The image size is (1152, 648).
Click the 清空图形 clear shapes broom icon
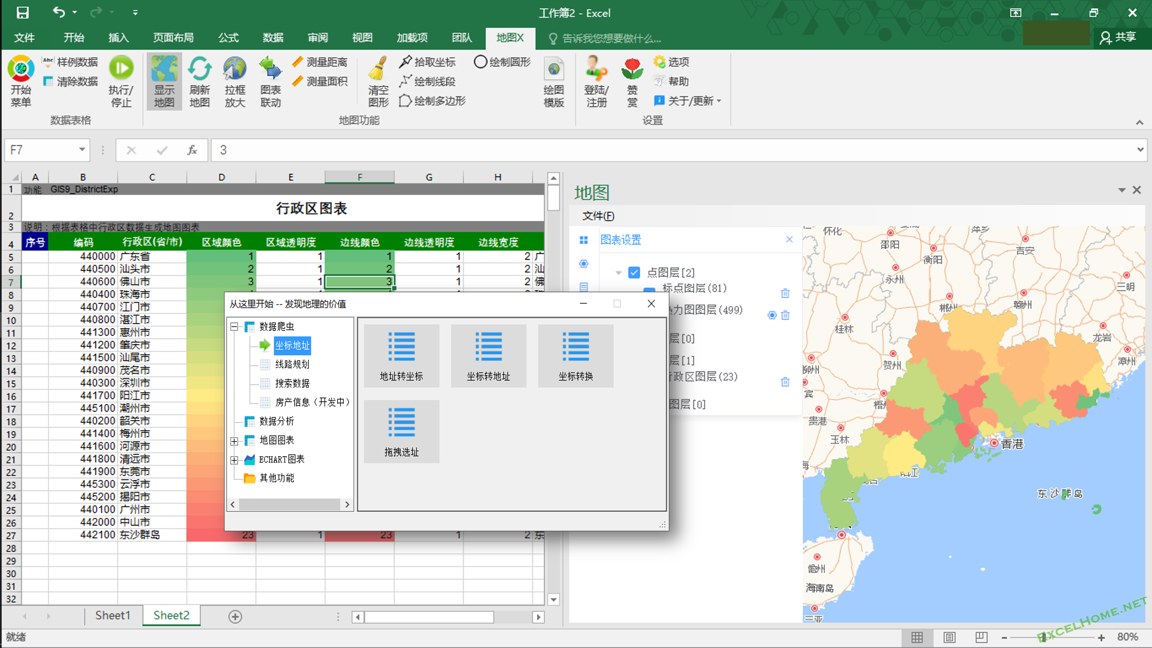point(378,81)
